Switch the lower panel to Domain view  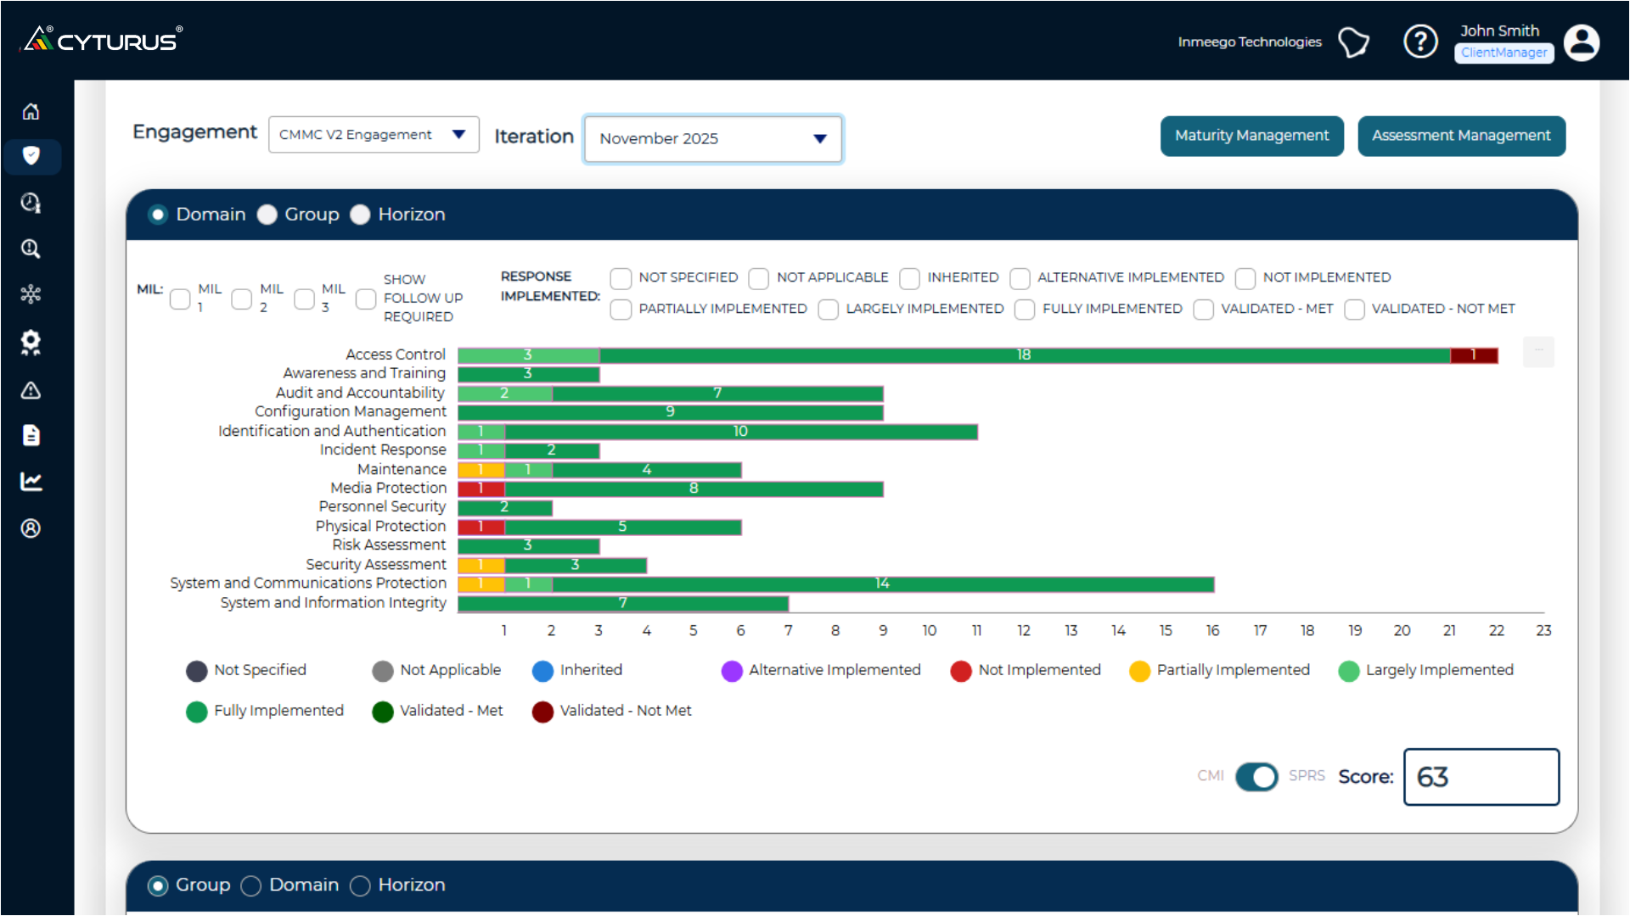click(x=250, y=885)
